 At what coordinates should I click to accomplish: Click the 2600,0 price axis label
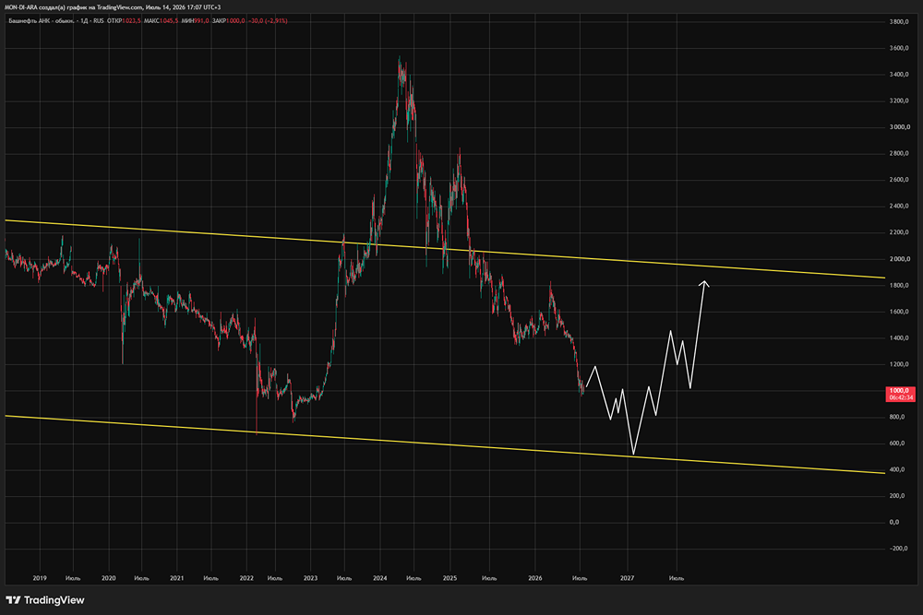(x=899, y=180)
